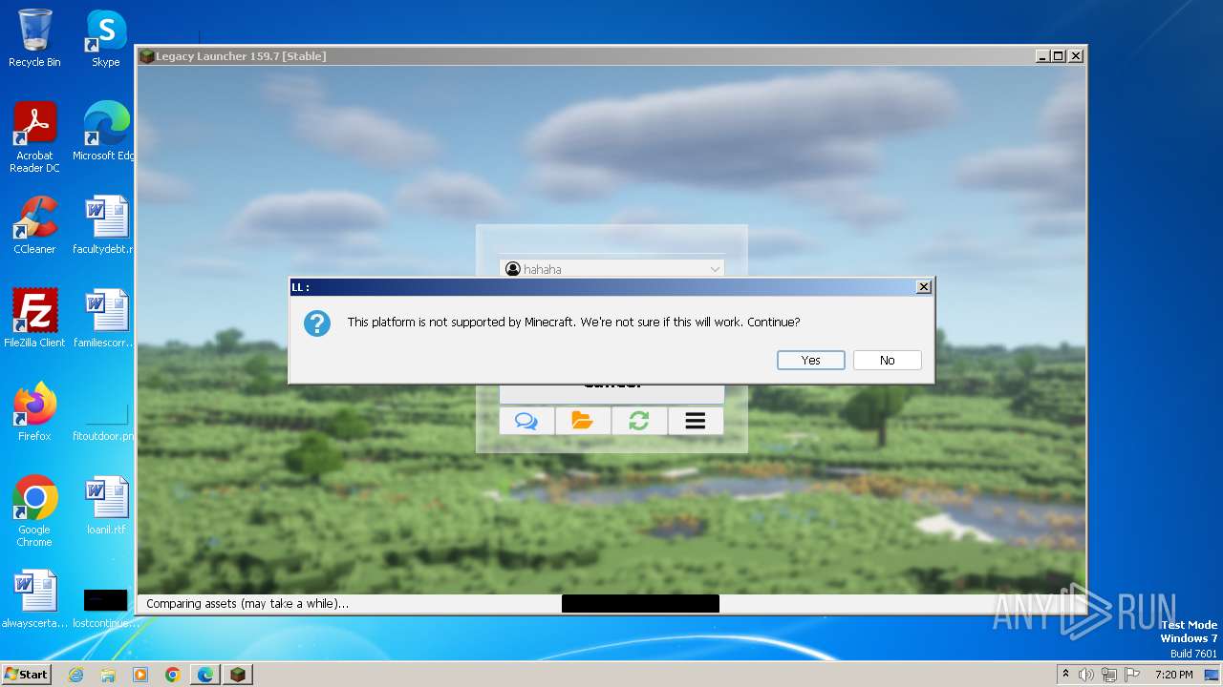Show hidden system tray icons
The height and width of the screenshot is (687, 1223).
(x=1066, y=675)
